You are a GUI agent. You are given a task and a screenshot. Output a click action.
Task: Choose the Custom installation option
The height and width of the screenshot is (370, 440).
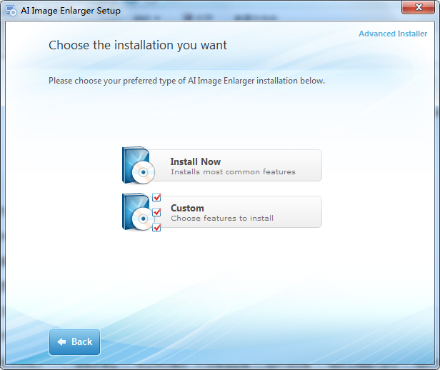point(221,212)
